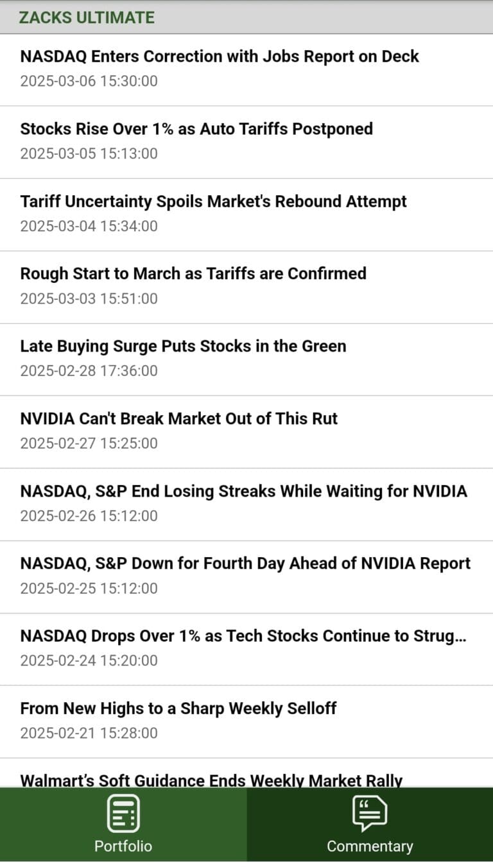Tap the ZACKS ULTIMATE header title
This screenshot has height=867, width=493.
click(x=87, y=17)
